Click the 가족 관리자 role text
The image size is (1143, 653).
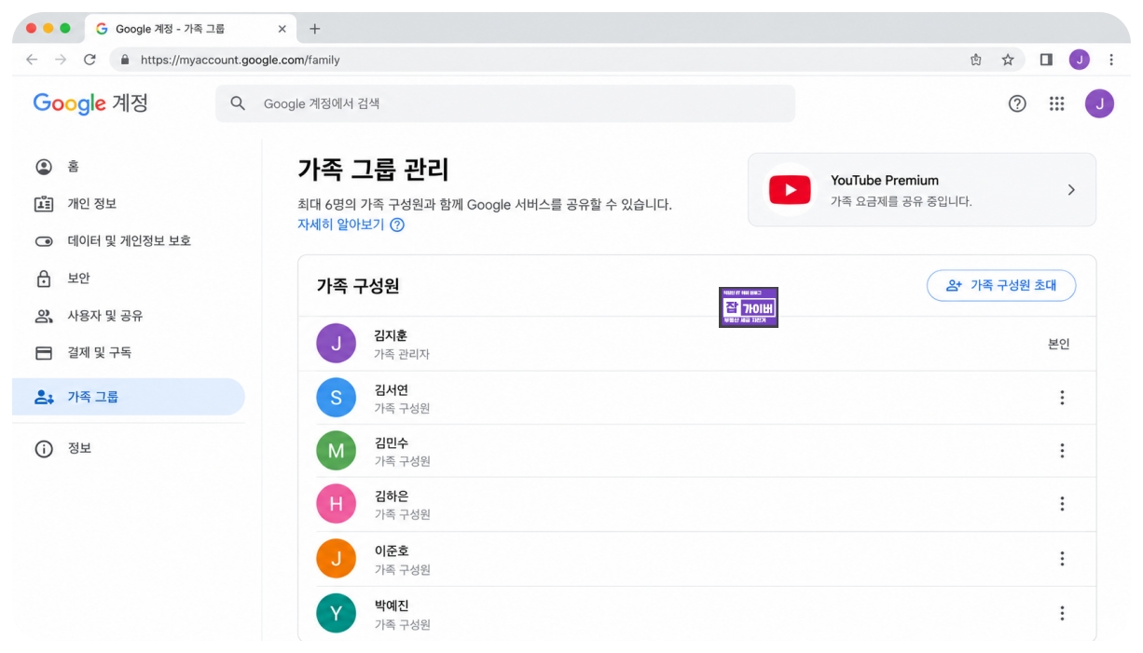click(402, 354)
